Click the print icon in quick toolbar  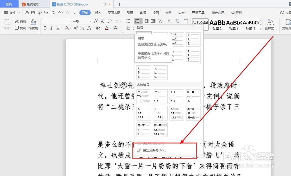(x=46, y=13)
